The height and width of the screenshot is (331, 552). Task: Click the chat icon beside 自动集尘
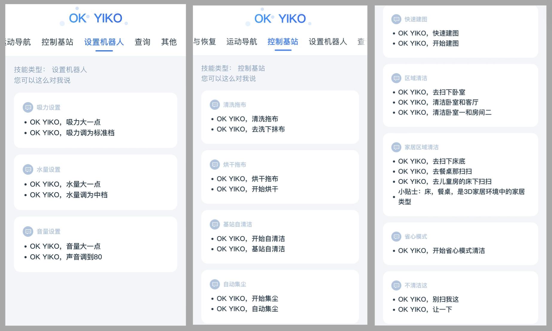tap(215, 284)
